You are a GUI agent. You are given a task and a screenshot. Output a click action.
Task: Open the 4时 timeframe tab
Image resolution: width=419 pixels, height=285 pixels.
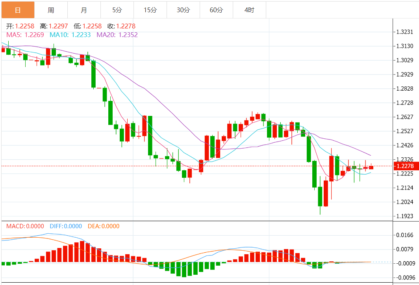click(250, 10)
